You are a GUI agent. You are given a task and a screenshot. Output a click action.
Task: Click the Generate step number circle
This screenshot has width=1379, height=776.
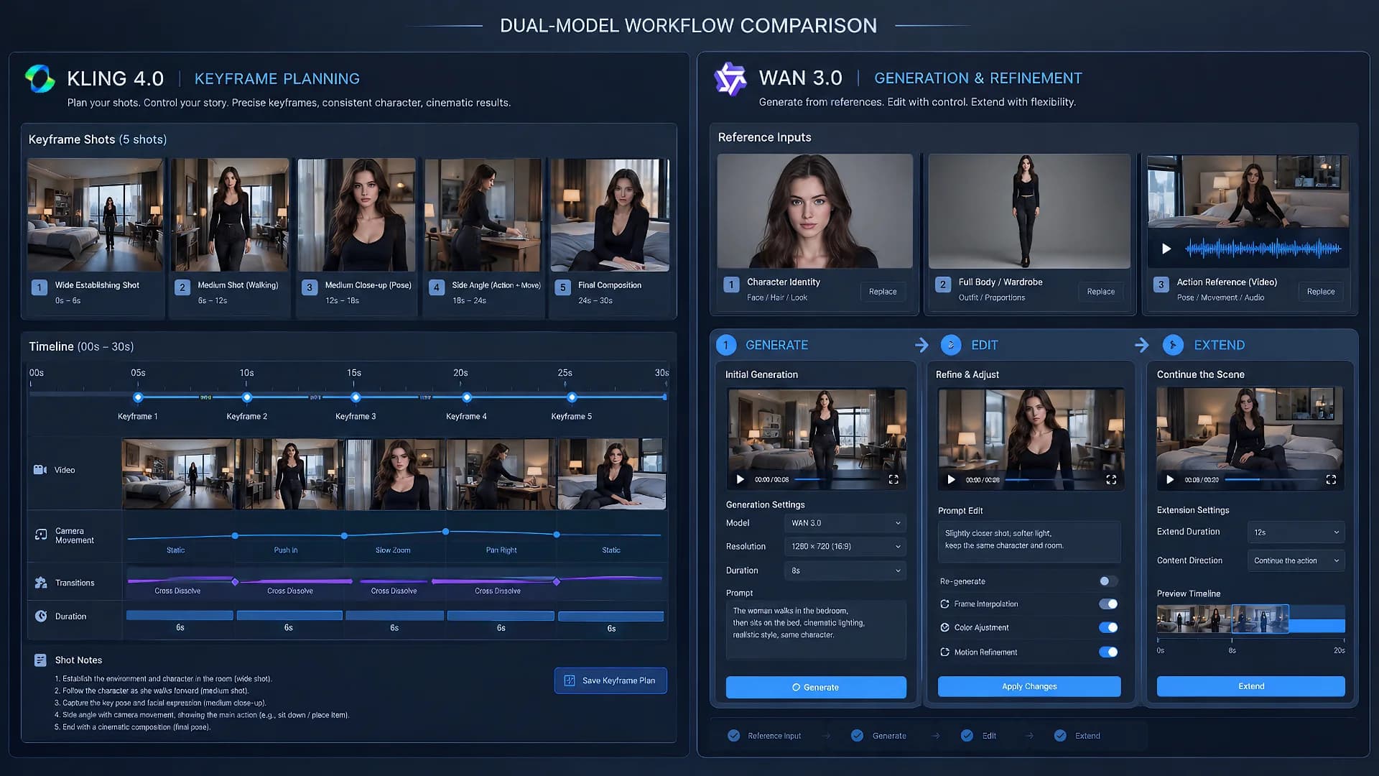pyautogui.click(x=726, y=345)
